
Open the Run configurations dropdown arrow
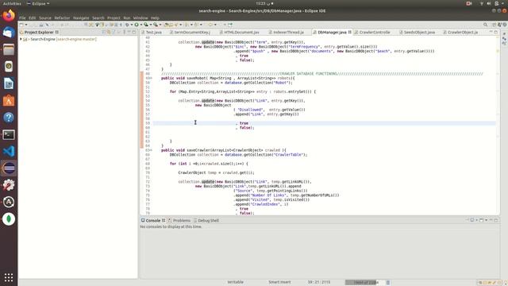pyautogui.click(x=141, y=25)
